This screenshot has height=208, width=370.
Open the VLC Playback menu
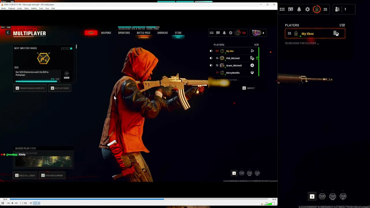[12, 8]
